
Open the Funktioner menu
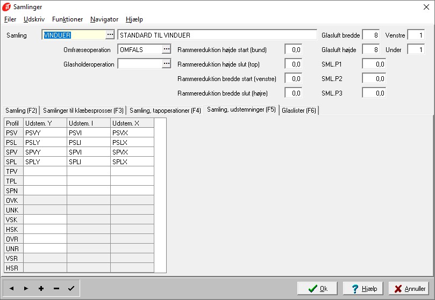click(67, 19)
